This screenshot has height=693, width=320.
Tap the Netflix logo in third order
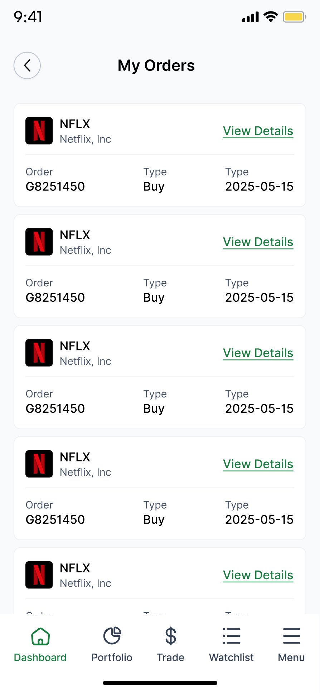pyautogui.click(x=39, y=353)
